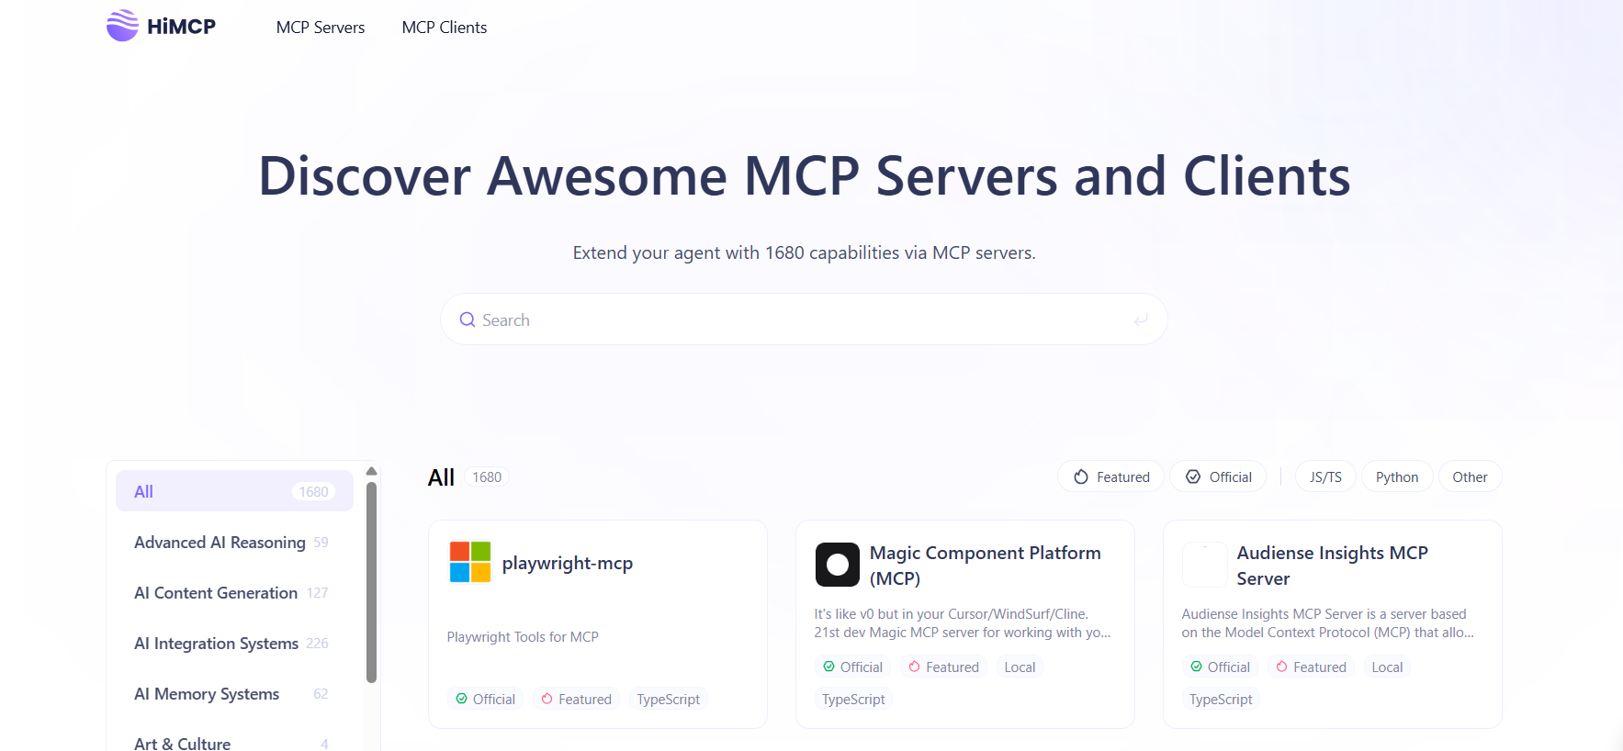1623x751 pixels.
Task: Open the playwright-mcp card title
Action: pyautogui.click(x=567, y=563)
